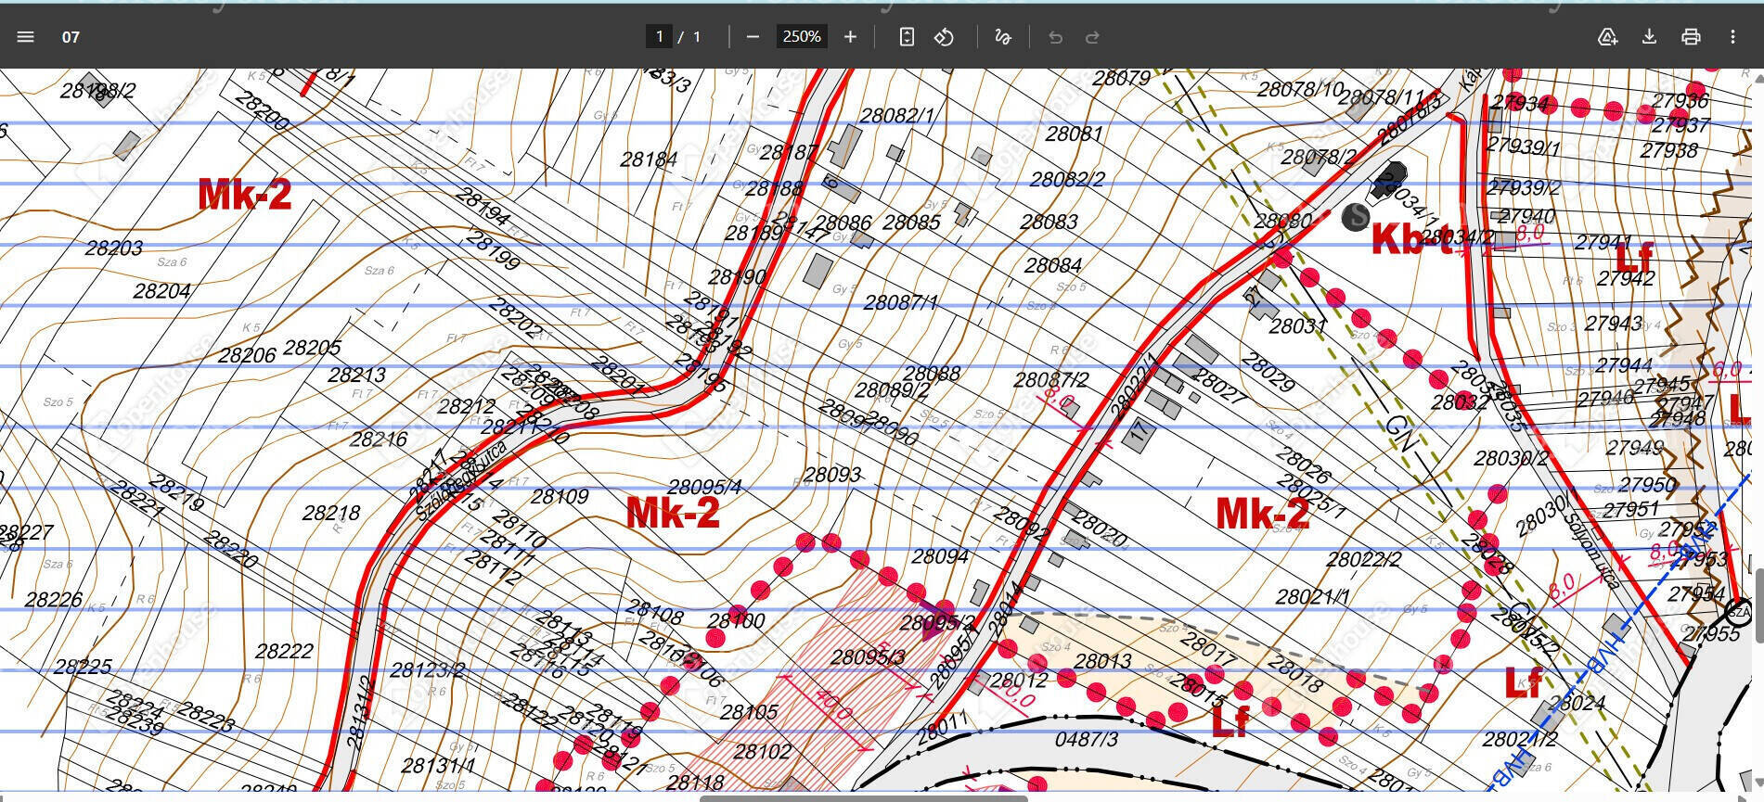
Task: Click parcel number 28222
Action: (x=284, y=651)
